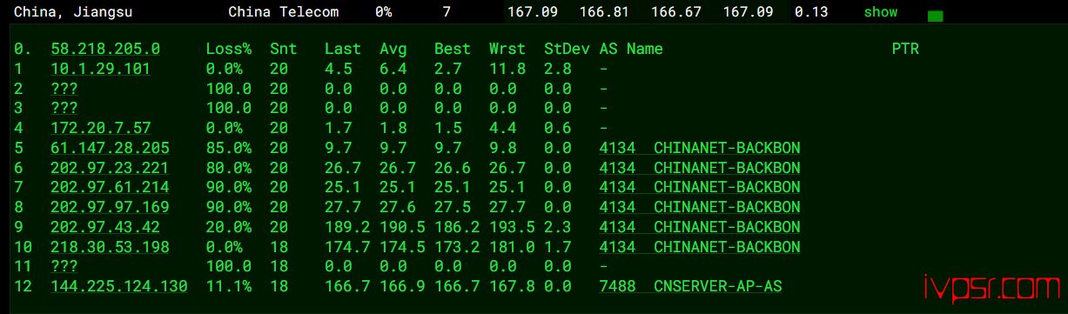Open AS 4134 CHINANET-BACKBON link on hop 8
The width and height of the screenshot is (1068, 314).
click(x=700, y=207)
